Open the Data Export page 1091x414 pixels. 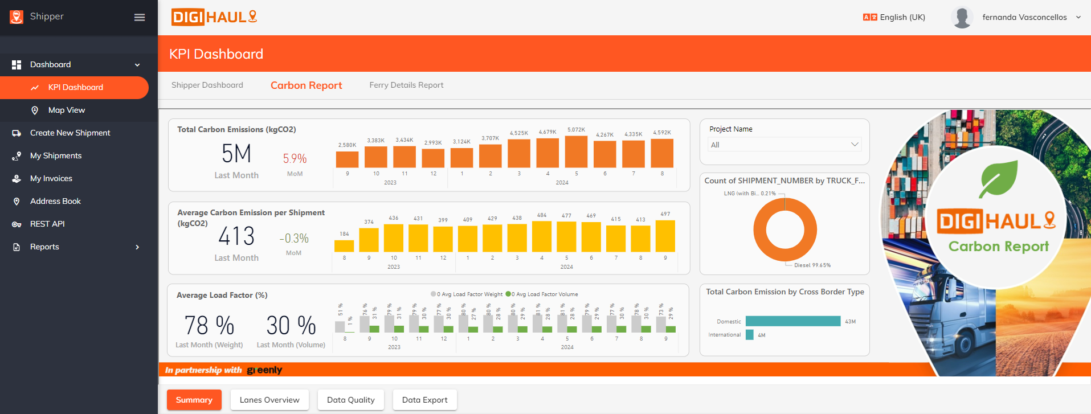425,400
